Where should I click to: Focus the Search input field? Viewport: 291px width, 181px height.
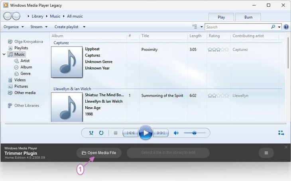pyautogui.click(x=238, y=27)
